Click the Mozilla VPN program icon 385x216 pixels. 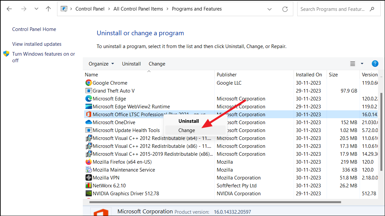pyautogui.click(x=88, y=177)
